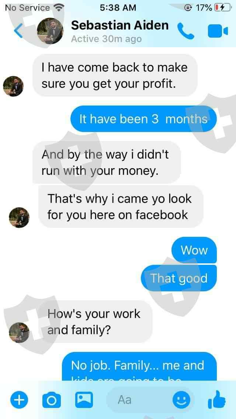The height and width of the screenshot is (419, 236).
Task: Tap the 'No job. Family...' message bubble
Action: (x=139, y=367)
